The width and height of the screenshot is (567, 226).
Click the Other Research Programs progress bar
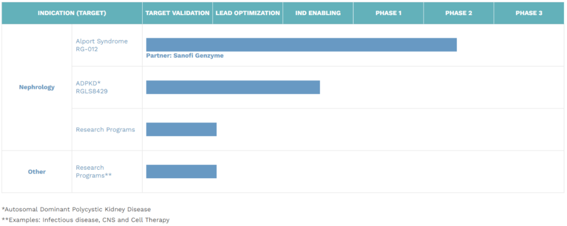[181, 172]
